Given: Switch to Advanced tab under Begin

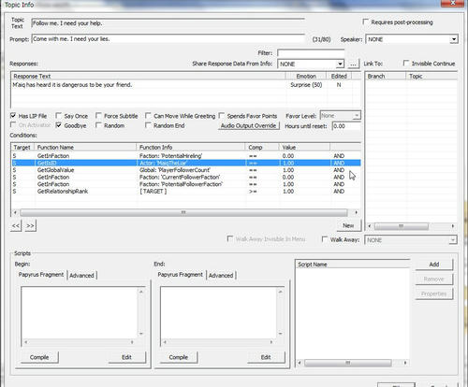Looking at the screenshot, I should coord(81,276).
